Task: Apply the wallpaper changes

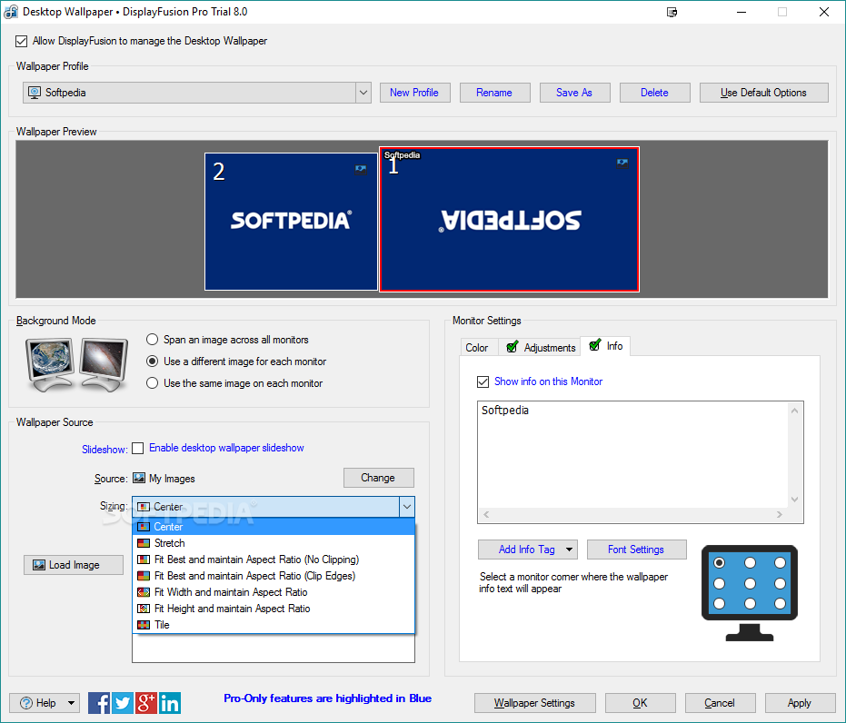Action: tap(800, 703)
